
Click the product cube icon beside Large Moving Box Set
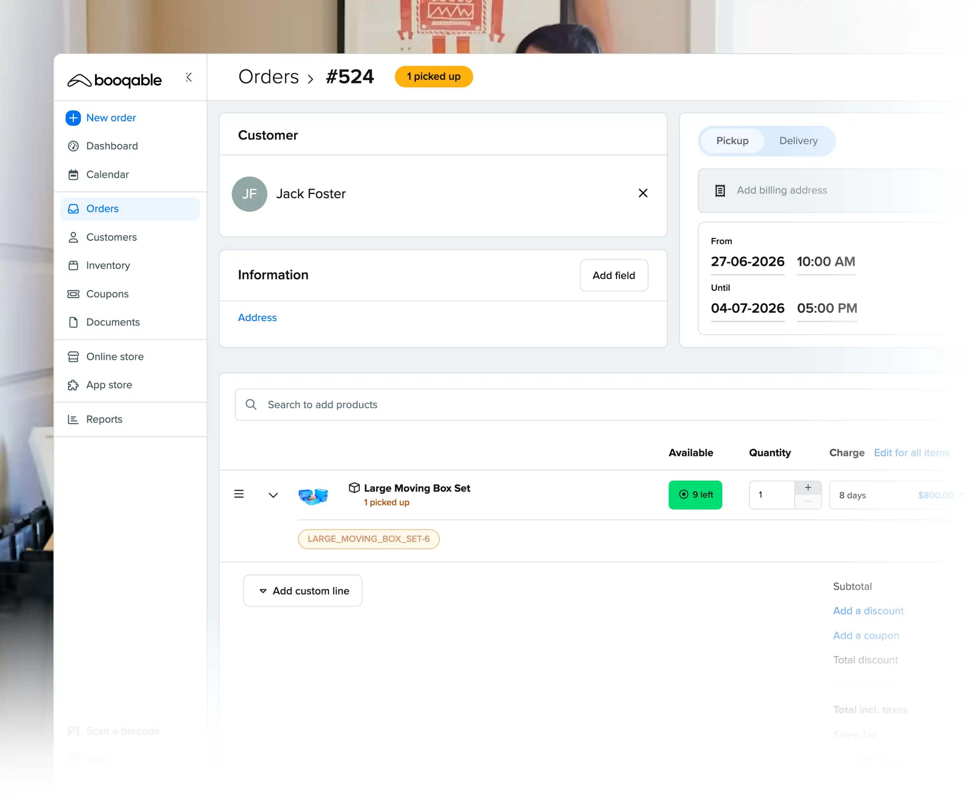(x=354, y=488)
